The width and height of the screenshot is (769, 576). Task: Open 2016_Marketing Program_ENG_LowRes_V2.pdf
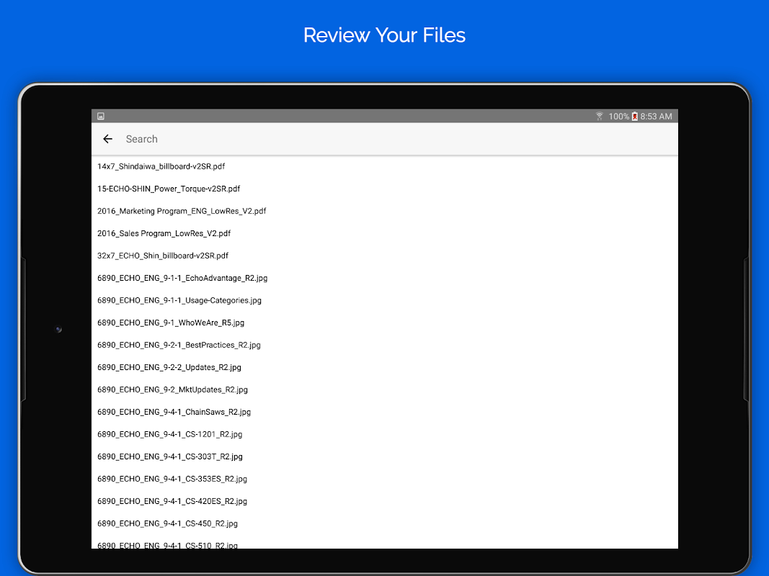point(385,211)
